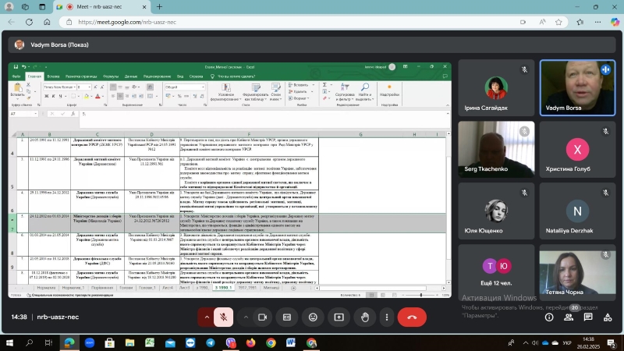Enable captions in Meet
This screenshot has width=624, height=351.
click(x=287, y=317)
